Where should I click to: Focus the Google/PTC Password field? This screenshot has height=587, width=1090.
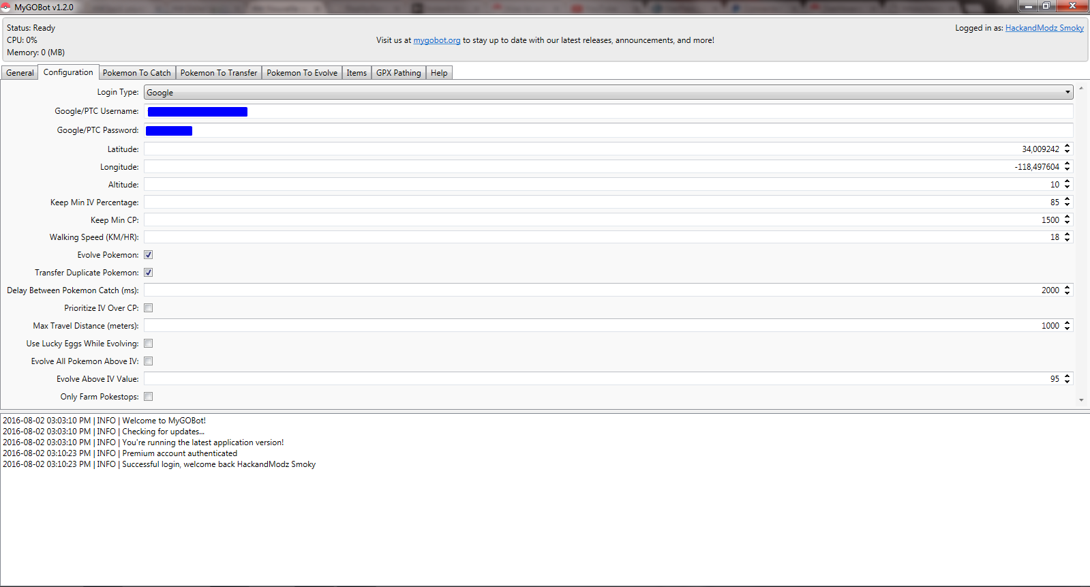point(608,130)
